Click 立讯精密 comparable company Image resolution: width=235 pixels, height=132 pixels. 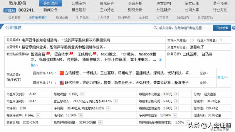click(72, 73)
